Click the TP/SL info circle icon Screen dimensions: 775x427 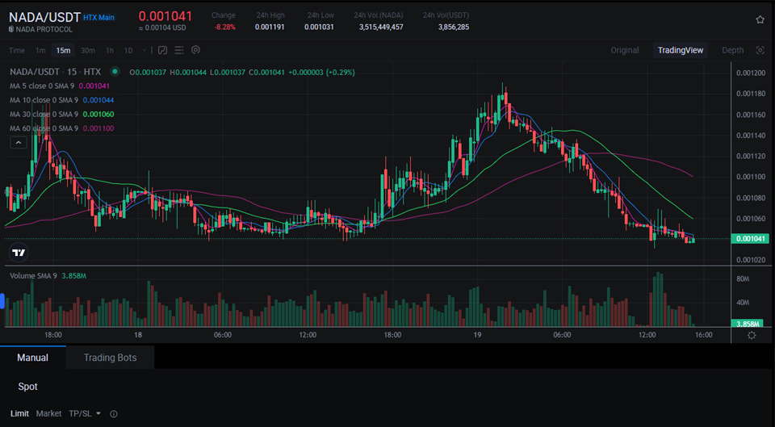113,414
